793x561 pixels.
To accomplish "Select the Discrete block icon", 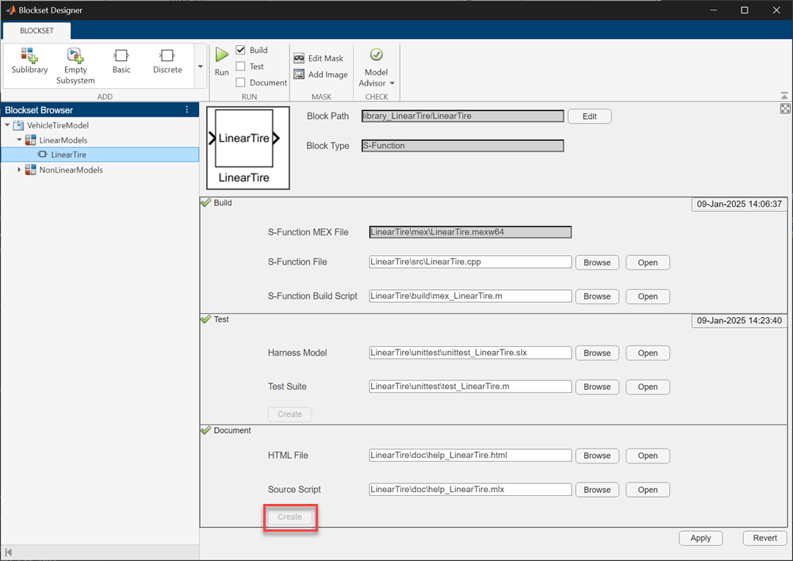I will 167,62.
